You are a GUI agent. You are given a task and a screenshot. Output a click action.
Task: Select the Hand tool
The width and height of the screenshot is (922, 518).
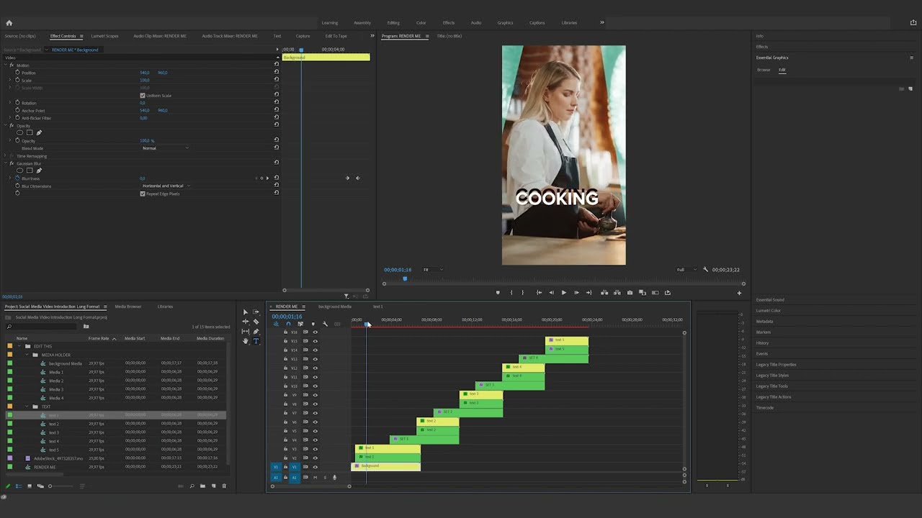[245, 341]
